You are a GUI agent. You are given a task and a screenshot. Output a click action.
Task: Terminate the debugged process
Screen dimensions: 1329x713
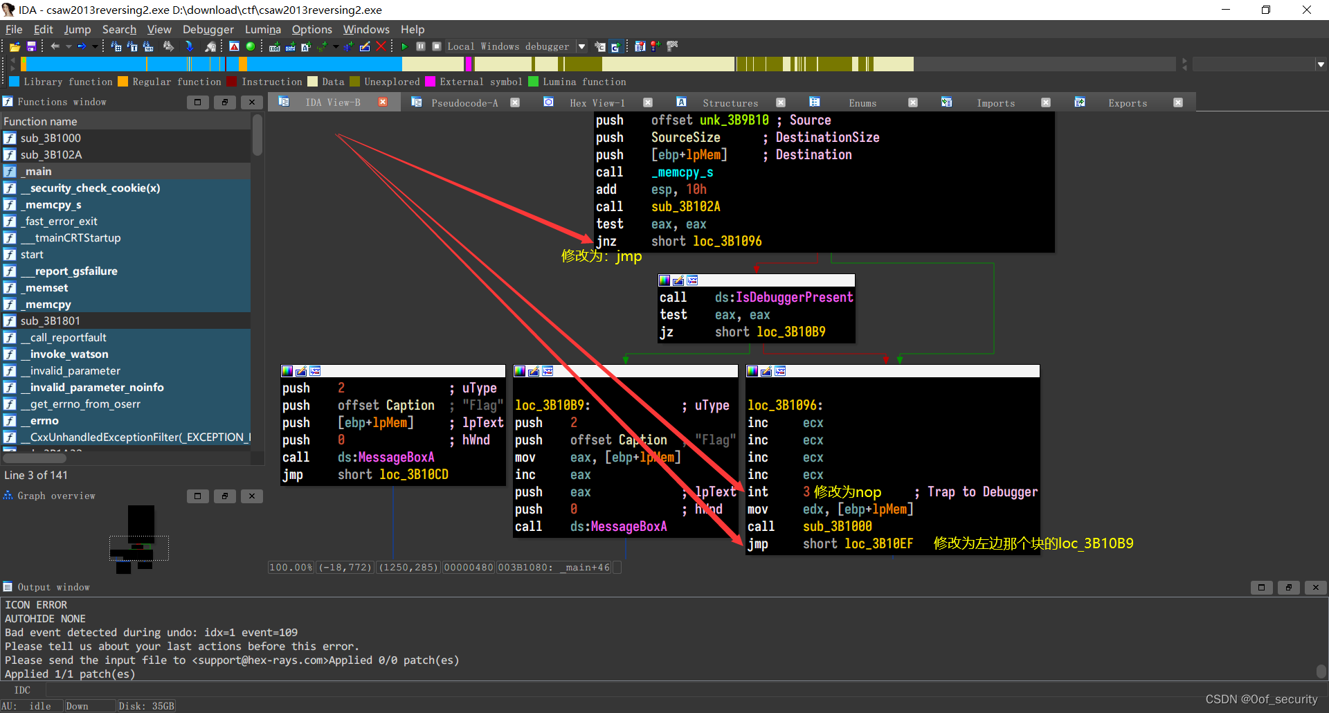[437, 46]
